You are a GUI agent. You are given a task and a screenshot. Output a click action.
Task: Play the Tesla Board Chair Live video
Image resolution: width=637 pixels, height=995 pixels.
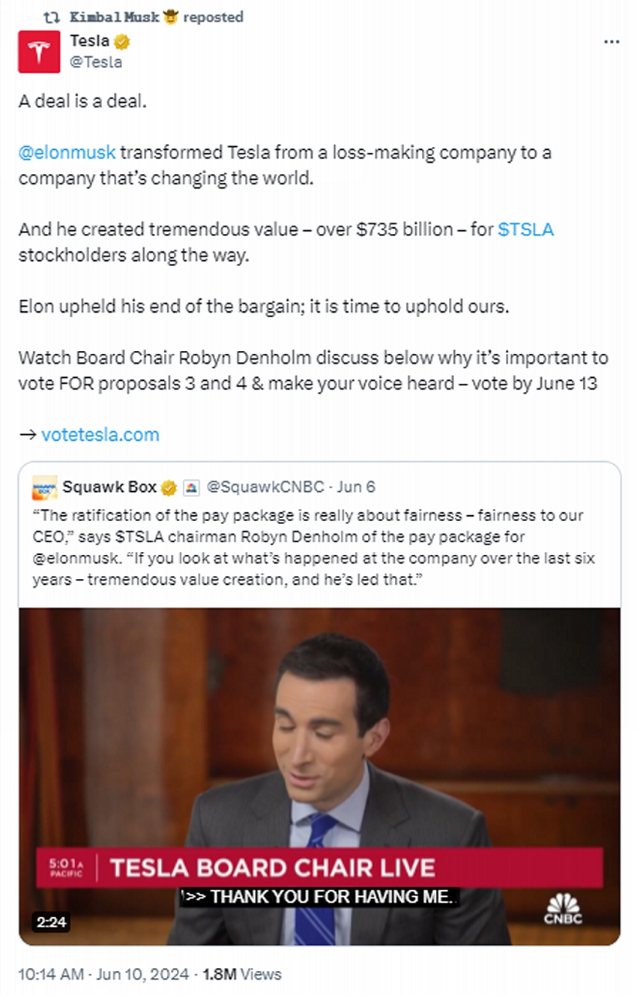[319, 776]
